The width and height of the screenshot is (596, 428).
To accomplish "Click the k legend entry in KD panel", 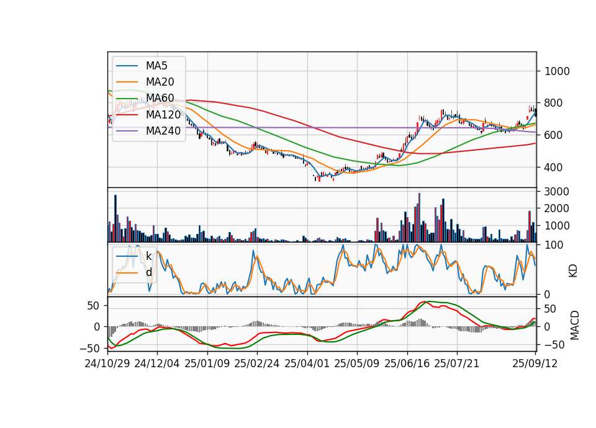I will 148,256.
